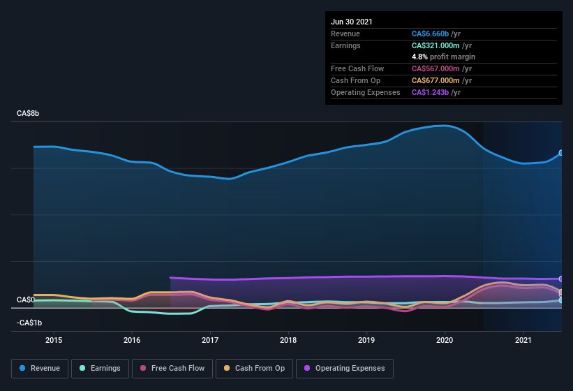Click the -CA$1b y-axis label
Image resolution: width=573 pixels, height=391 pixels.
(29, 323)
